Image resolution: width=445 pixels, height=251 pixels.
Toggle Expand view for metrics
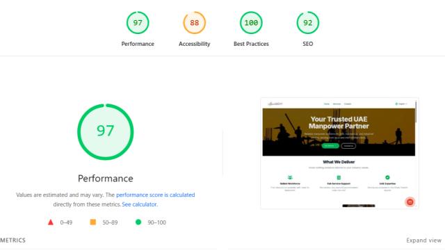click(x=423, y=240)
